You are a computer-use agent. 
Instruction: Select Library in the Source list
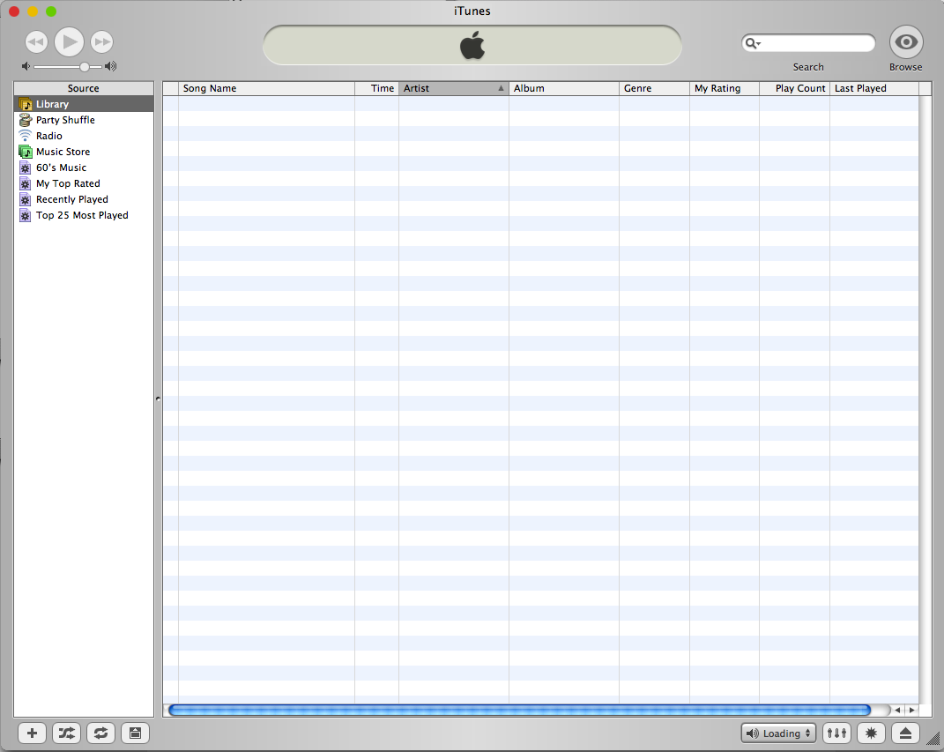tap(84, 103)
